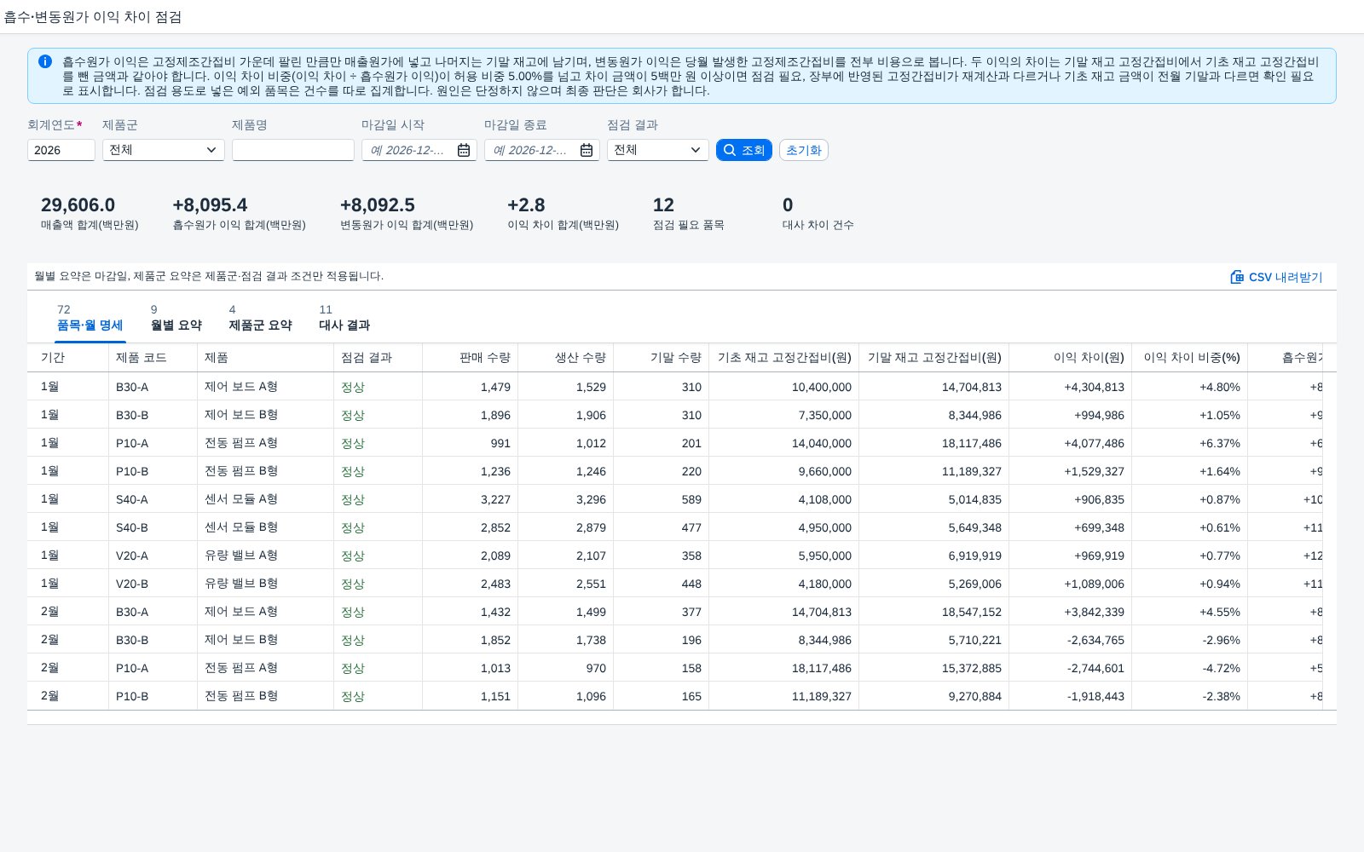Click the 제품 코드 column header
The width and height of the screenshot is (1364, 852).
(x=153, y=358)
